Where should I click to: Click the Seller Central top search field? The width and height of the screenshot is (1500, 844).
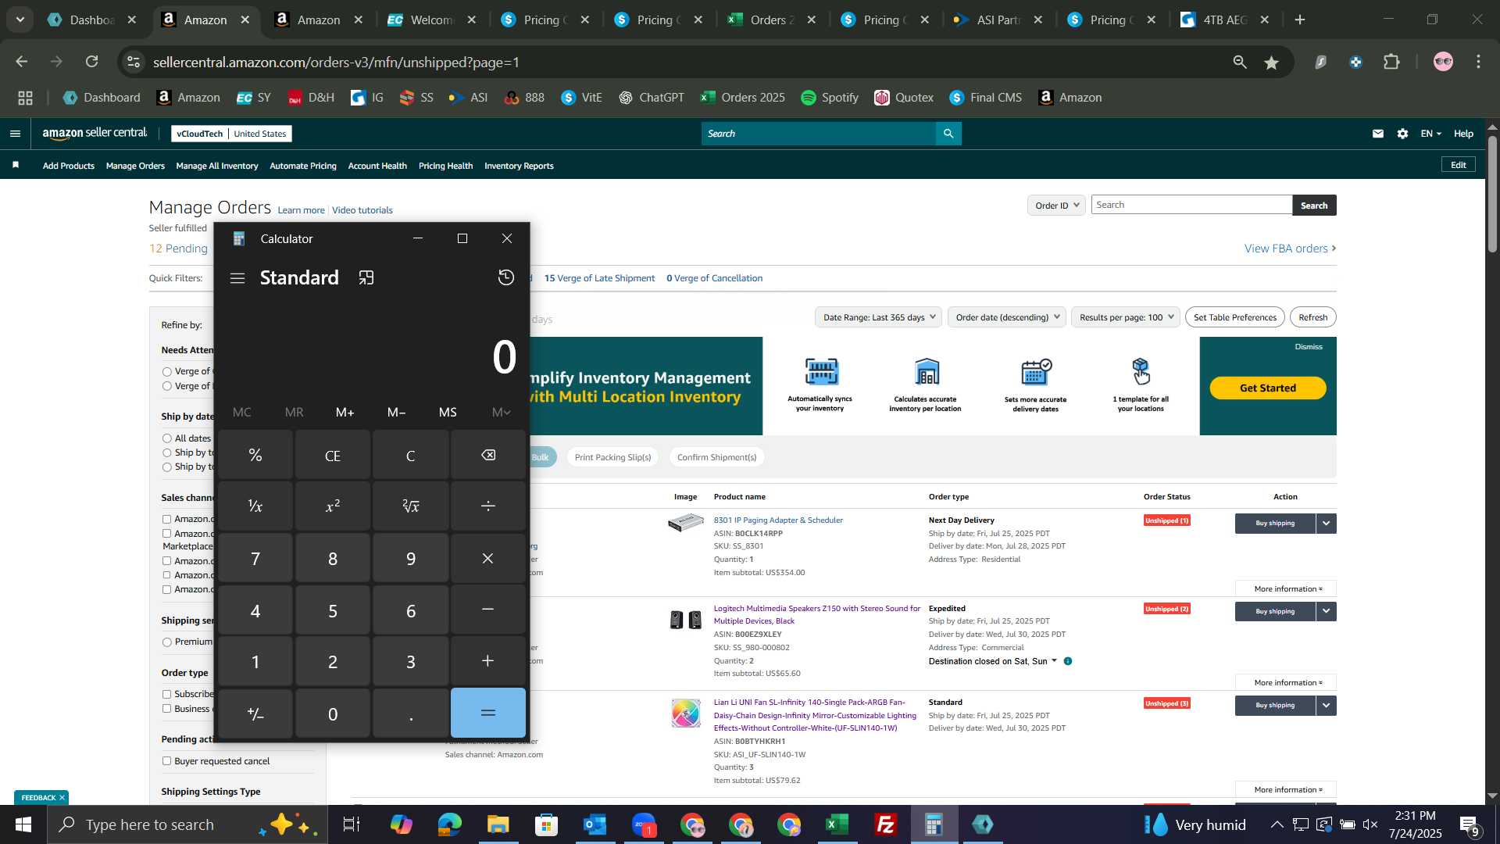[819, 134]
